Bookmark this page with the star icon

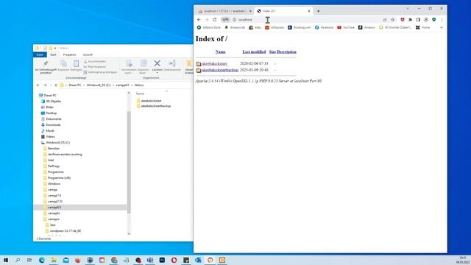392,20
